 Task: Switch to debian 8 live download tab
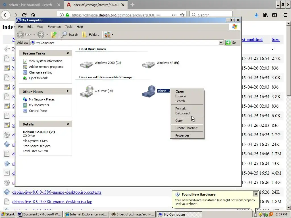point(30,5)
